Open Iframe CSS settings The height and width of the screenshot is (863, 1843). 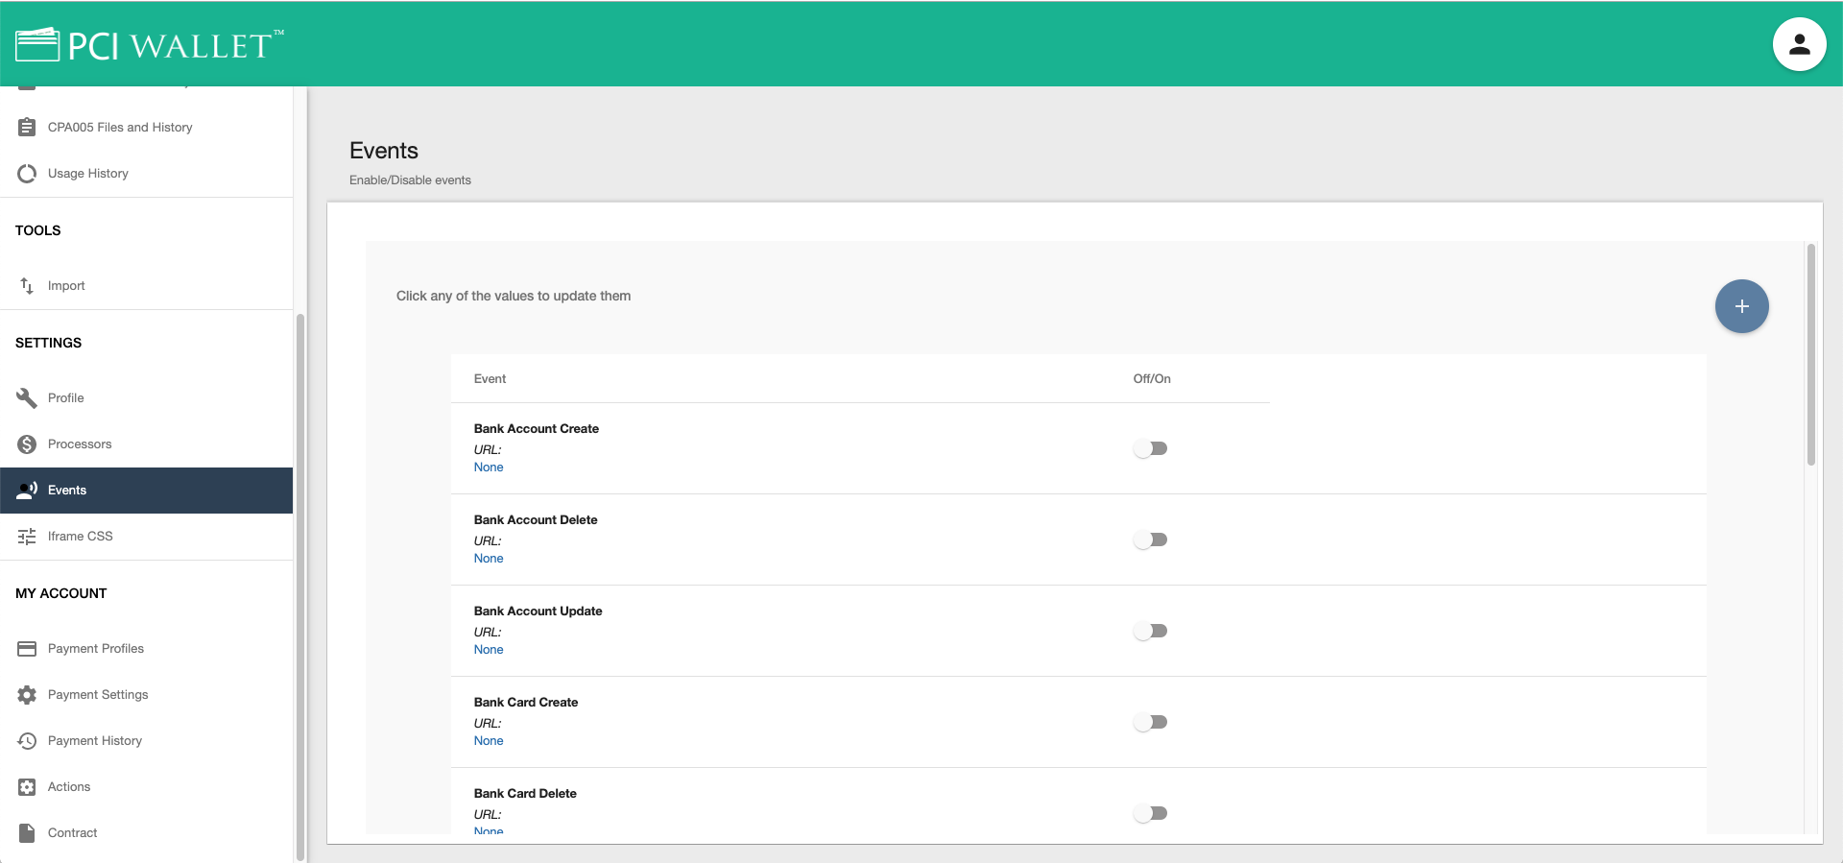[146, 536]
